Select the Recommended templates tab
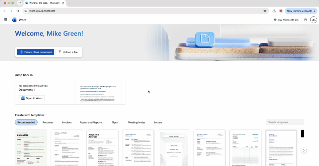The width and height of the screenshot is (319, 166). pos(26,122)
